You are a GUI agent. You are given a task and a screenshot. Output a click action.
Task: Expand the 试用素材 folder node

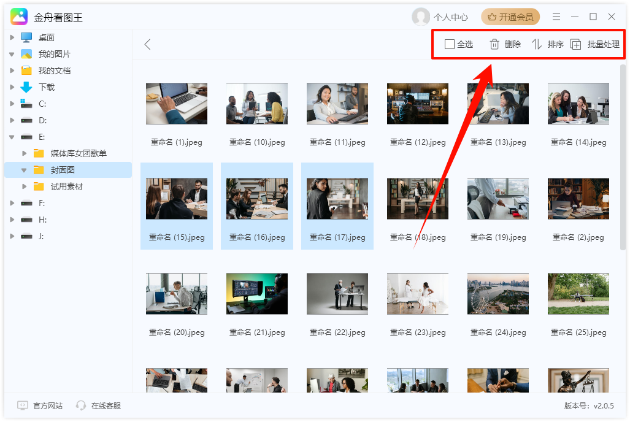25,186
